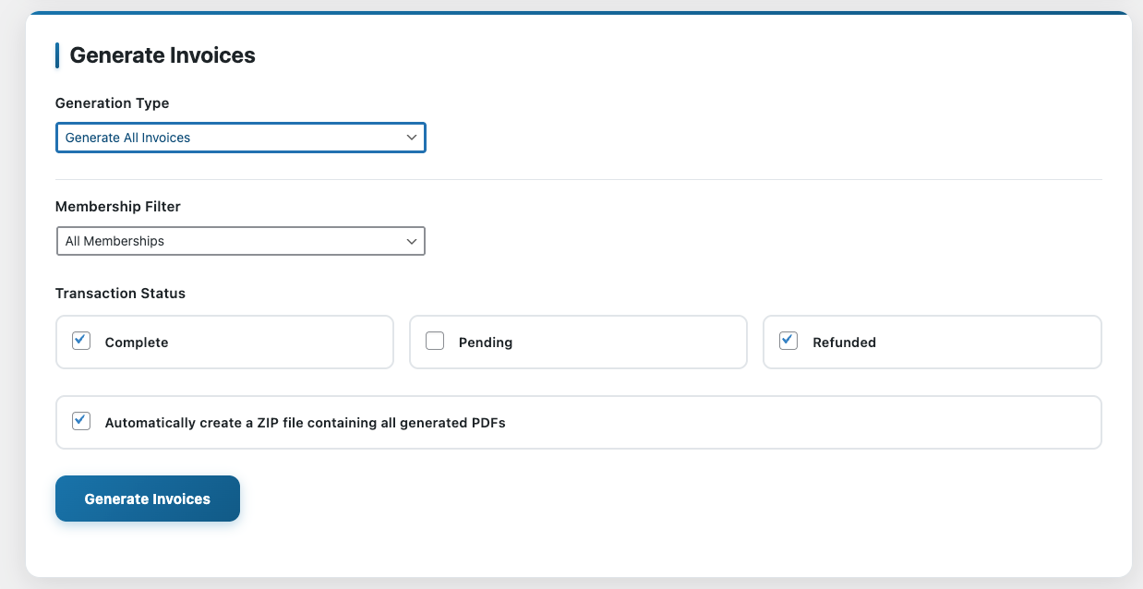The width and height of the screenshot is (1143, 589).
Task: Select the 'Generate All Invoices' combo box
Action: pos(240,137)
